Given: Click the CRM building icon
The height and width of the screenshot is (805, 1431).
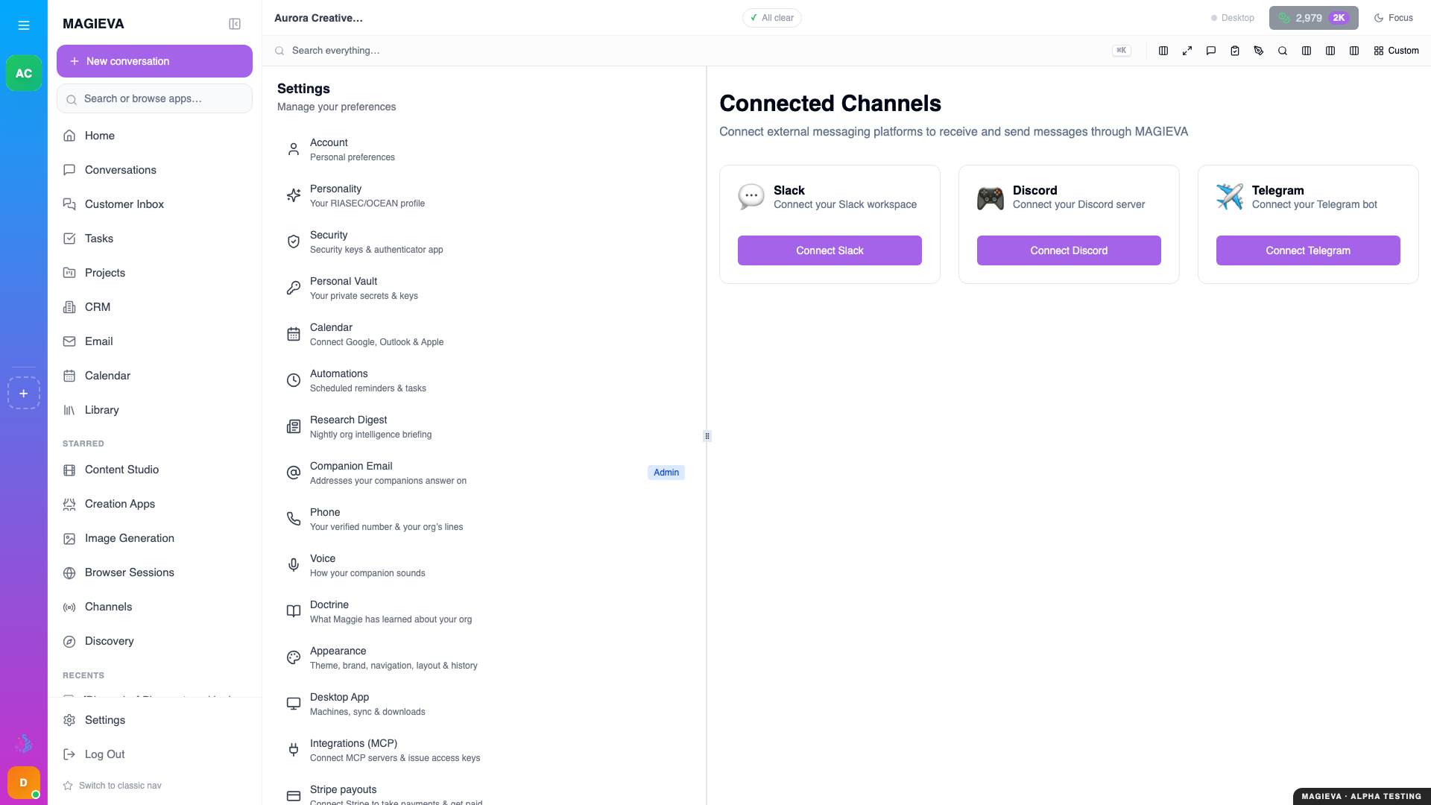Looking at the screenshot, I should pos(69,307).
